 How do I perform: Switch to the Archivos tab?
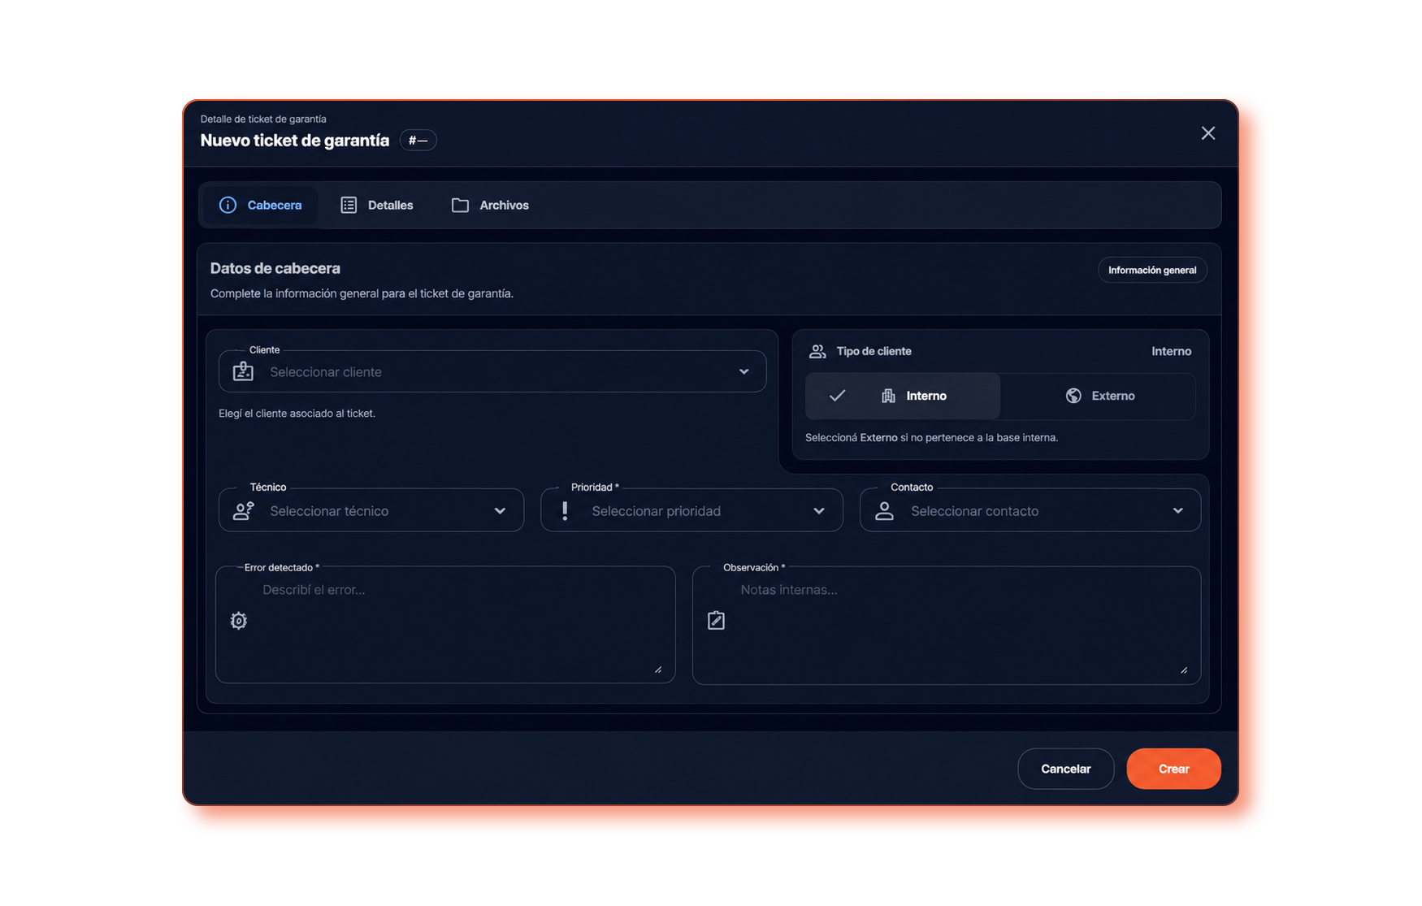pyautogui.click(x=490, y=205)
